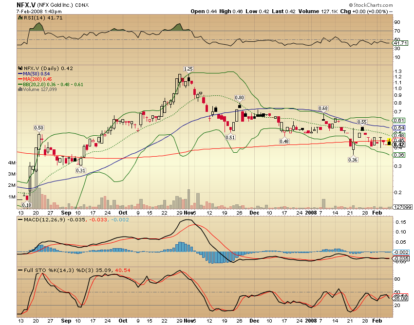Click the MACD(12,26,9) line icon
Screen dimensions: 414x325
[x=20, y=219]
